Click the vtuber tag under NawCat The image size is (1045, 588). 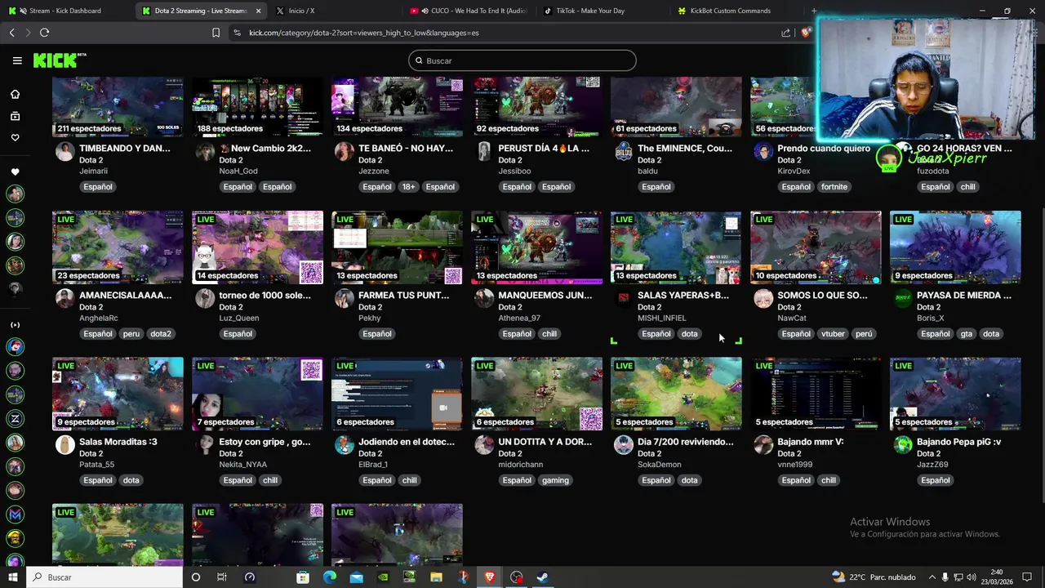tap(833, 333)
